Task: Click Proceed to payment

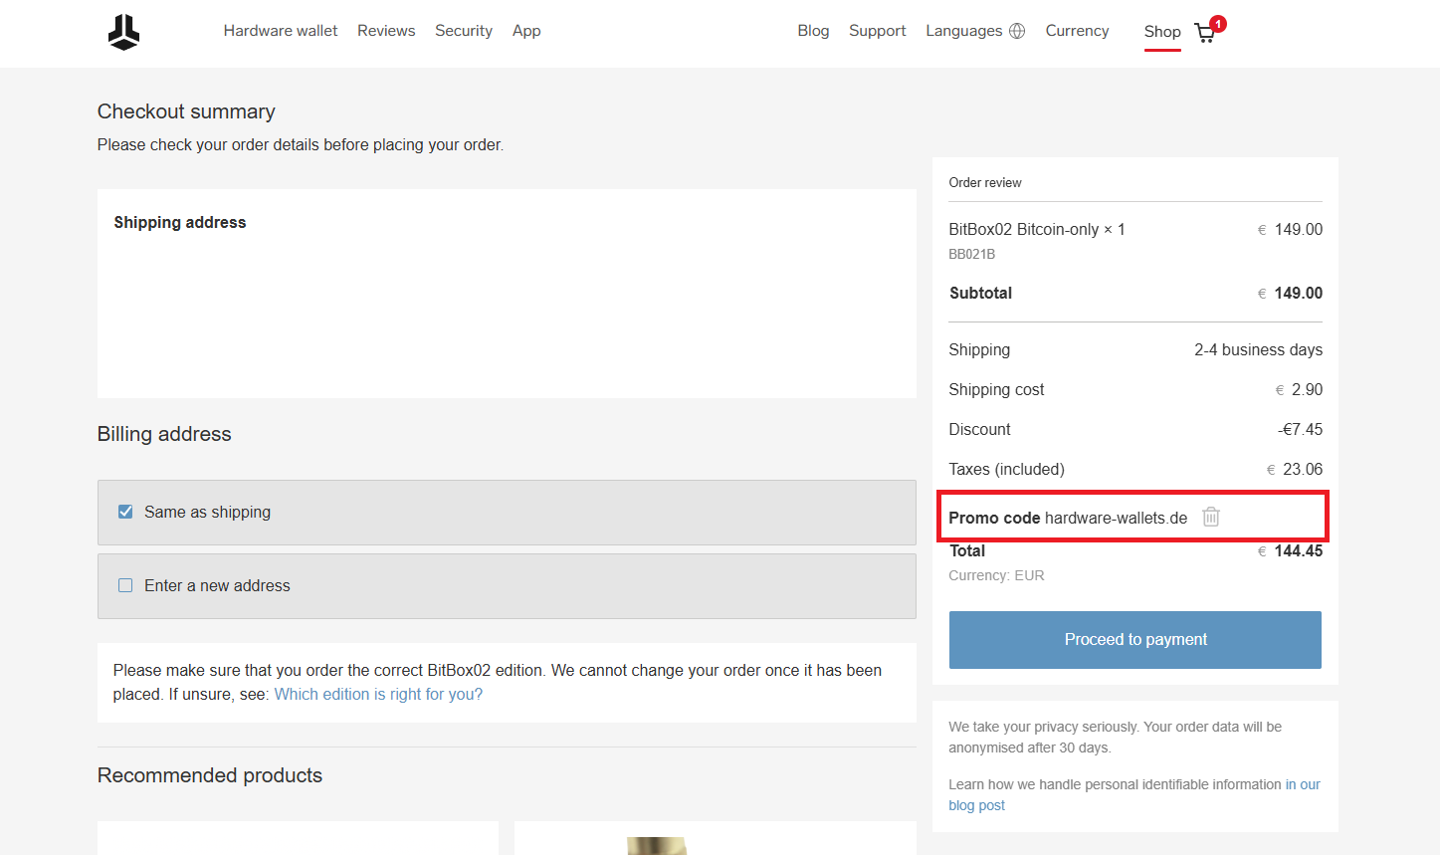Action: (x=1134, y=639)
